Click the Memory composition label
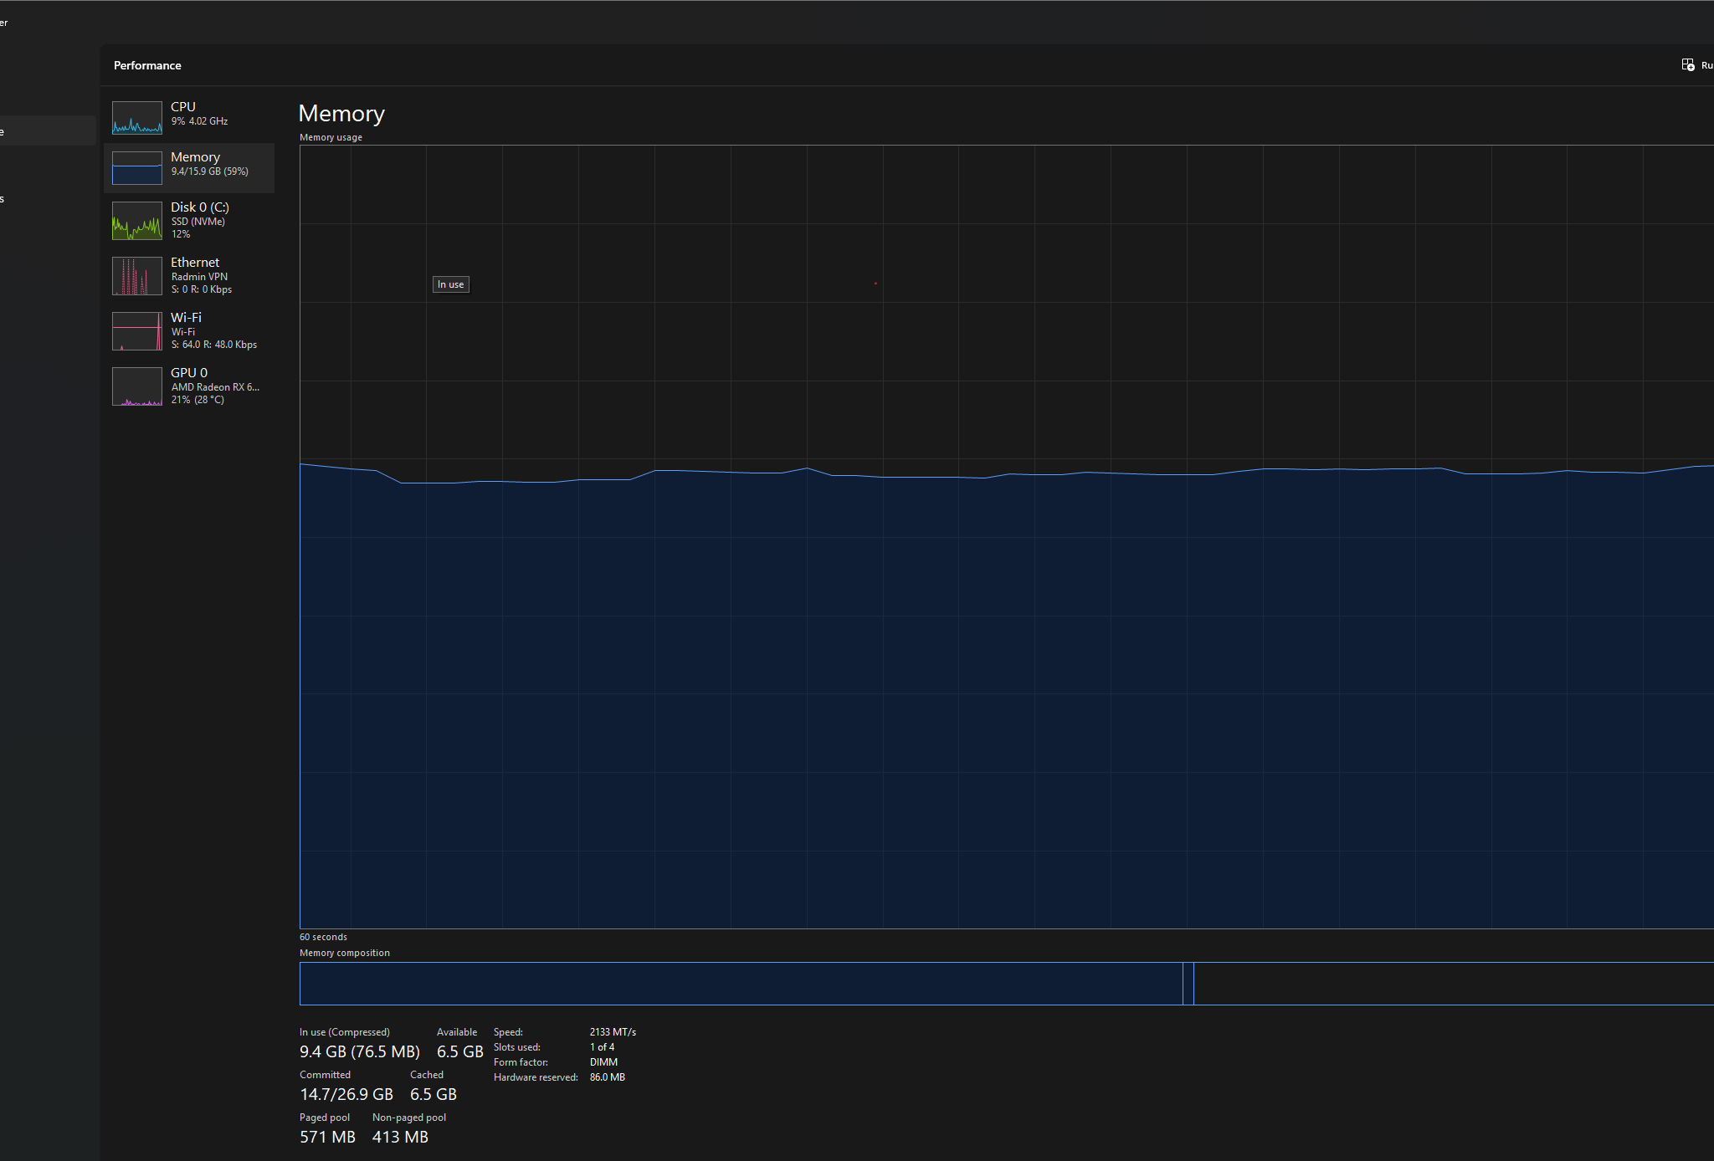Viewport: 1714px width, 1161px height. point(345,953)
